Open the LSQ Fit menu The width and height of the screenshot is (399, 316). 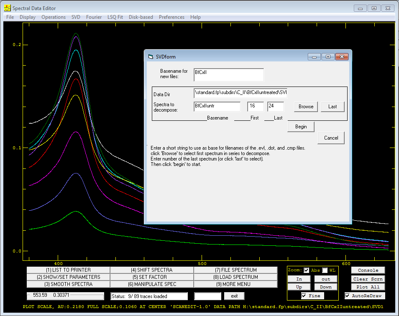pos(115,17)
